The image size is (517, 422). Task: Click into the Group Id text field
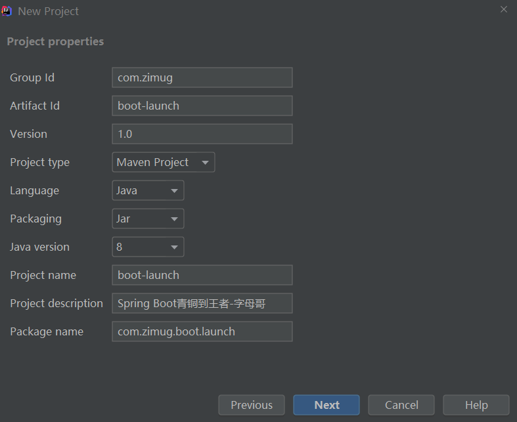click(x=202, y=77)
